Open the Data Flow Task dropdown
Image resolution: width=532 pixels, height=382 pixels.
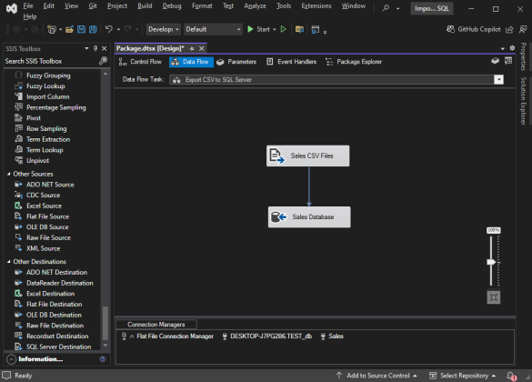click(498, 80)
